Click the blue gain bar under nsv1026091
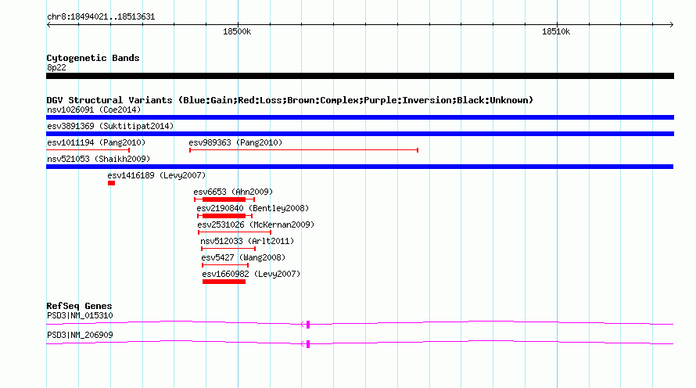Viewport: 696px width, 388px height. click(360, 117)
